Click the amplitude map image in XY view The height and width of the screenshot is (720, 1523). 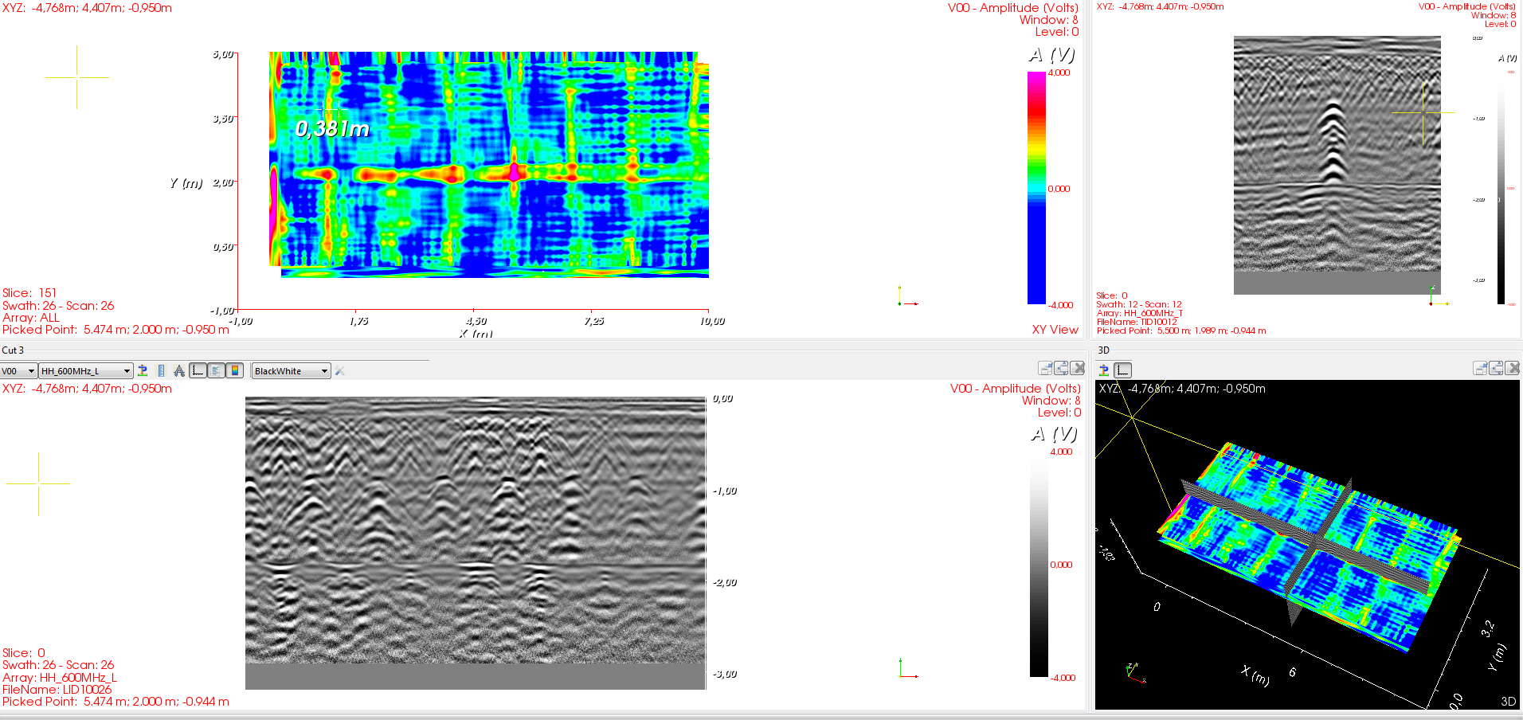[x=489, y=165]
